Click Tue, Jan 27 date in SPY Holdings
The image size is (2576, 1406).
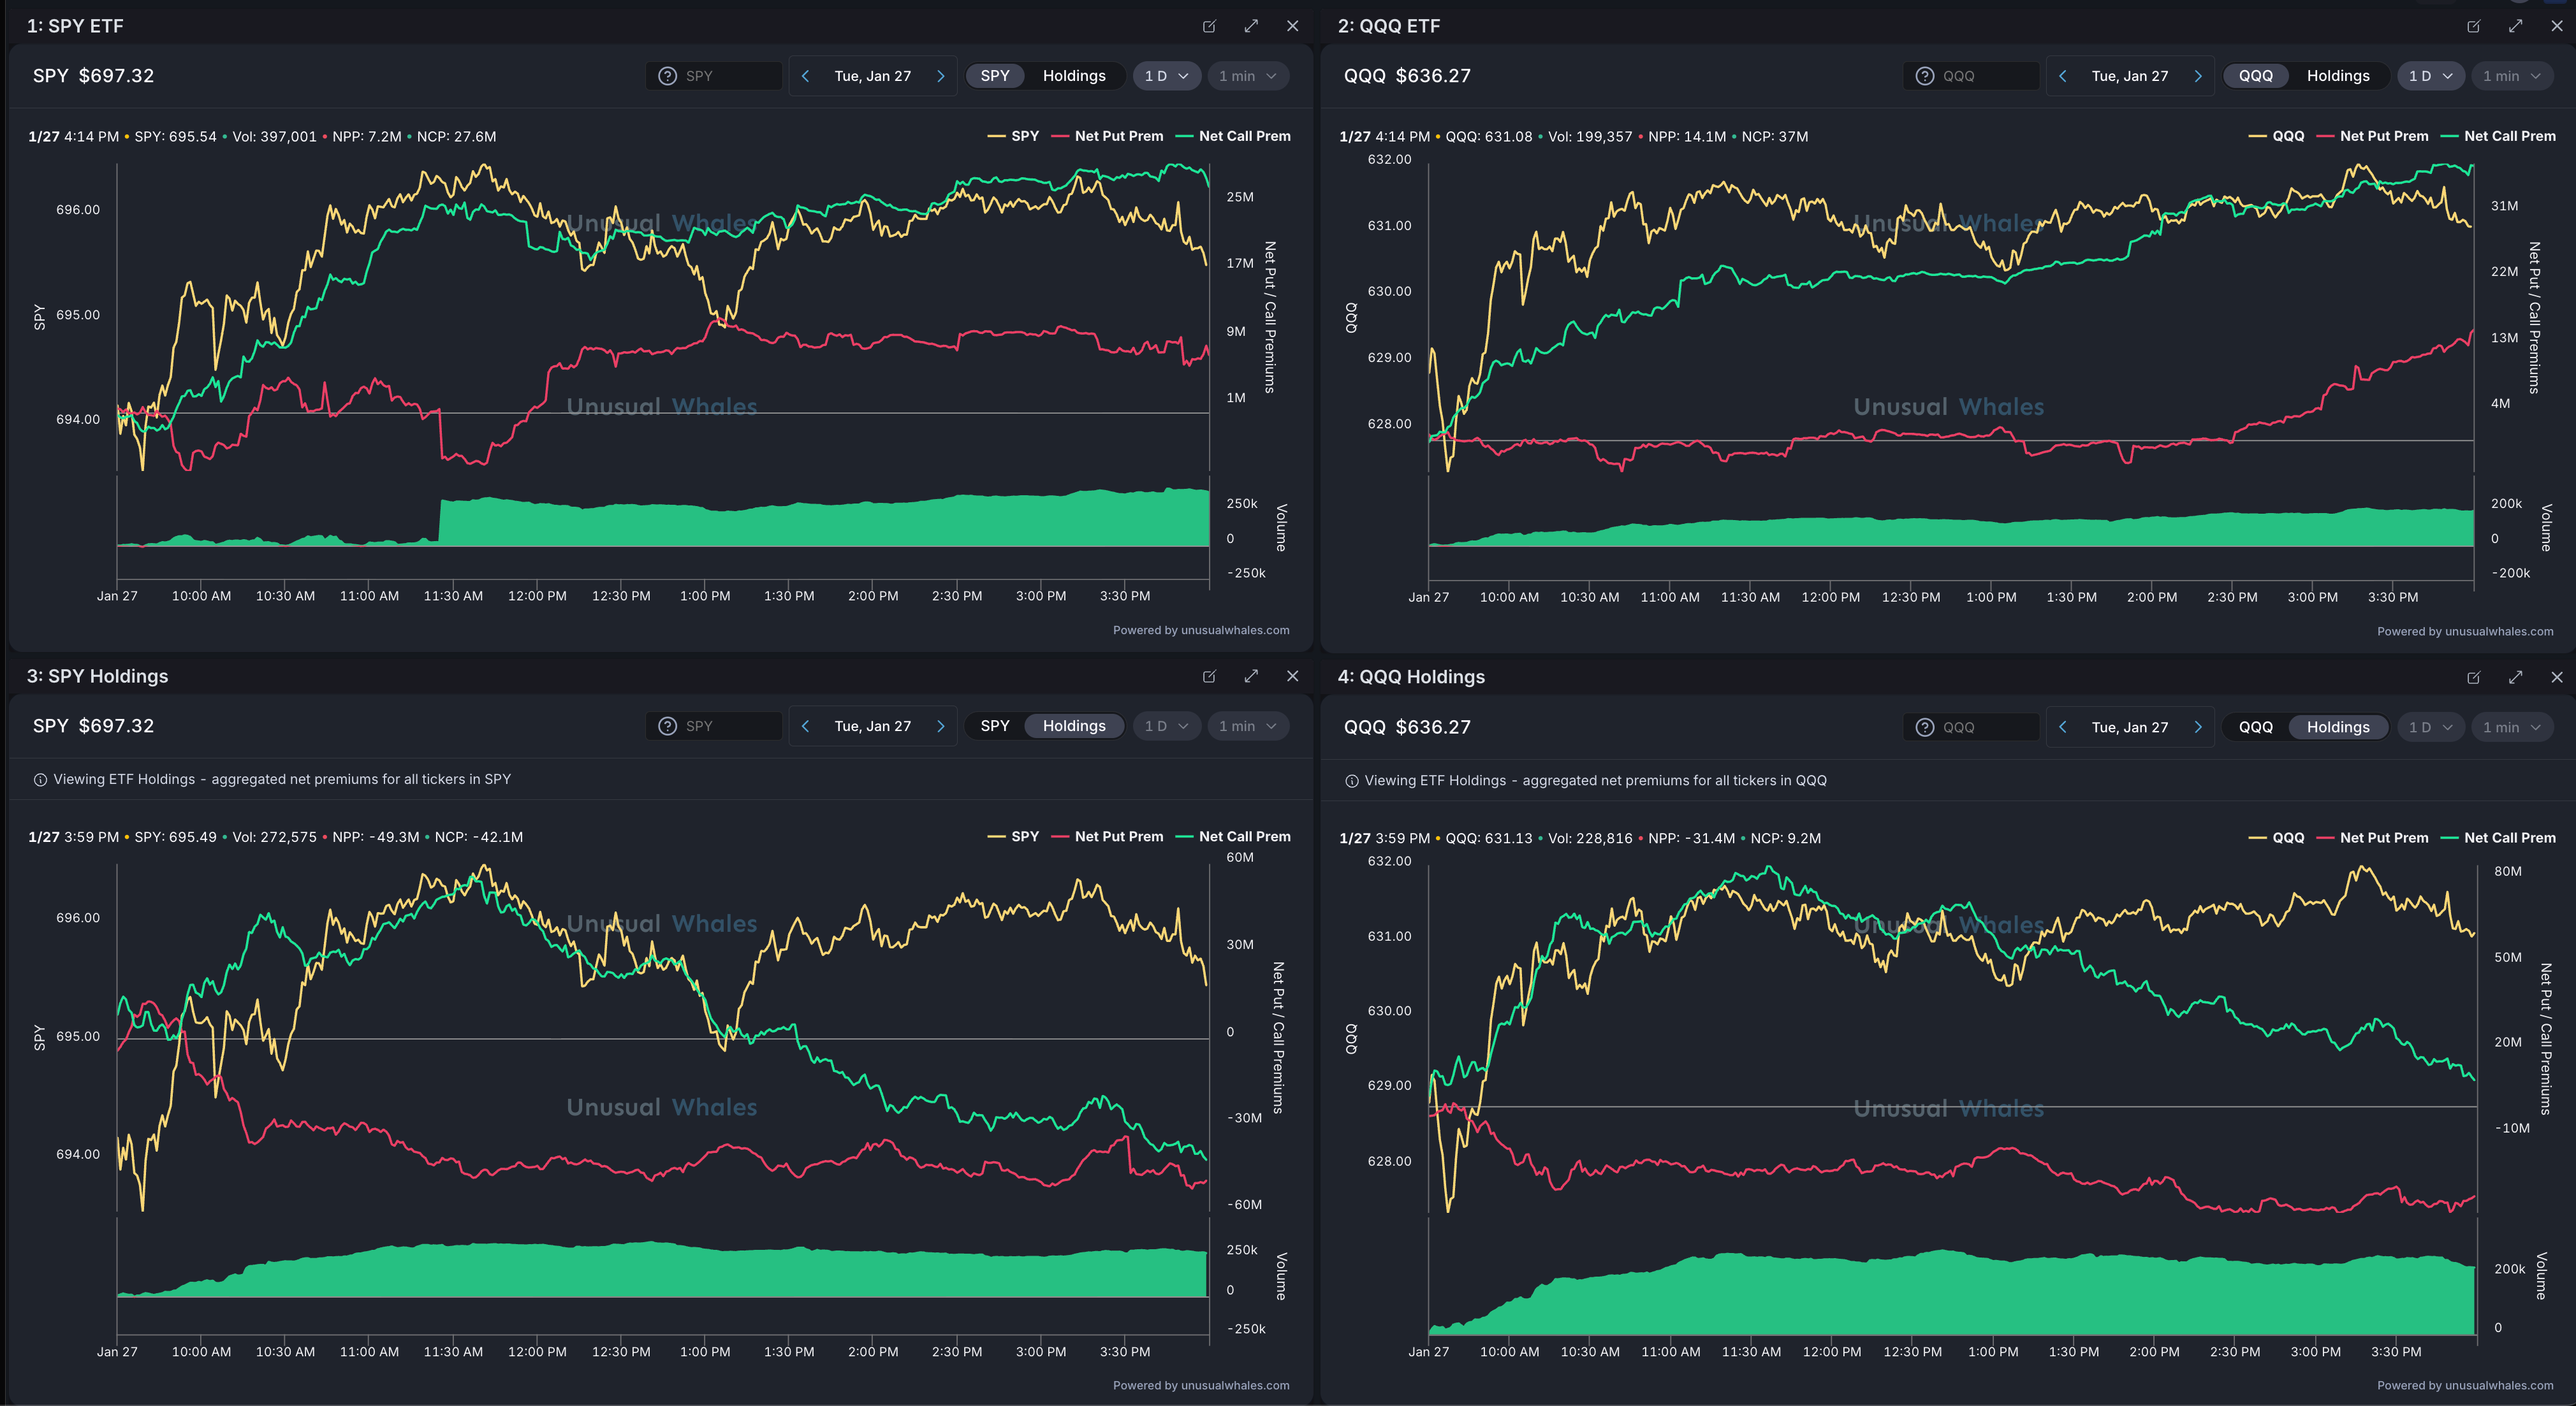(x=872, y=727)
